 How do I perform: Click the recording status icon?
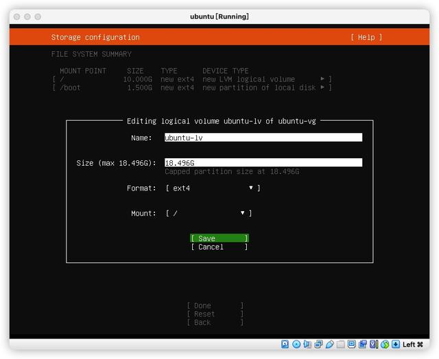(x=363, y=344)
